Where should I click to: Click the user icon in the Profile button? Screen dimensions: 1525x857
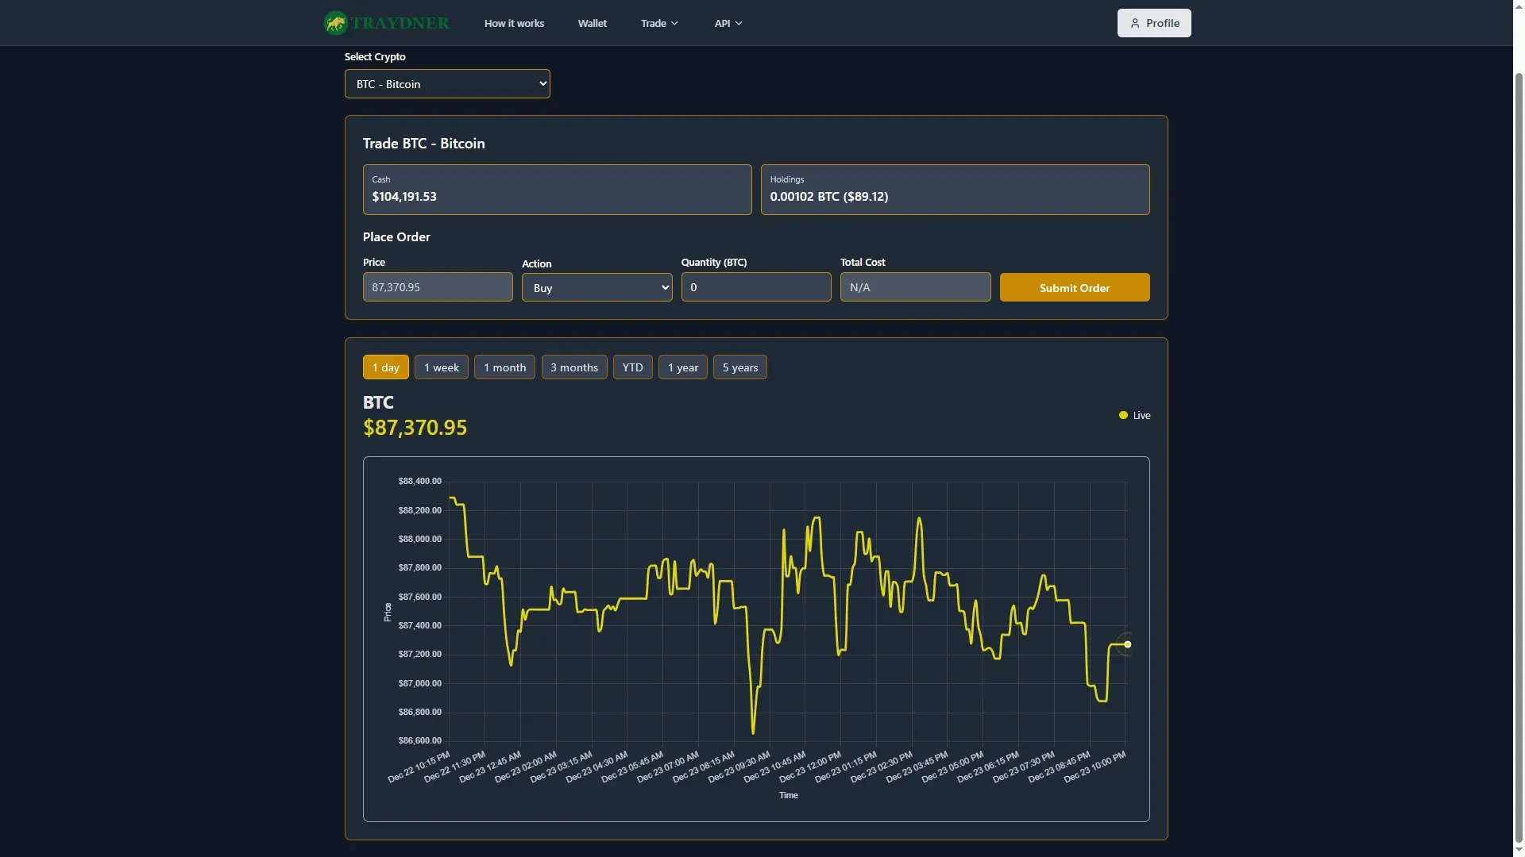click(x=1135, y=24)
